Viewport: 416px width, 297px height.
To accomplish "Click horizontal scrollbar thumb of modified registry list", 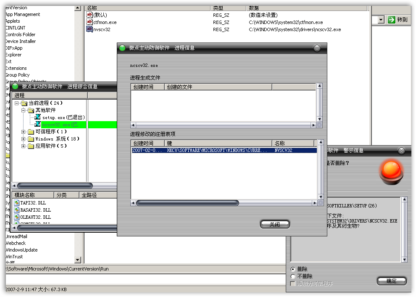I will coord(187,203).
